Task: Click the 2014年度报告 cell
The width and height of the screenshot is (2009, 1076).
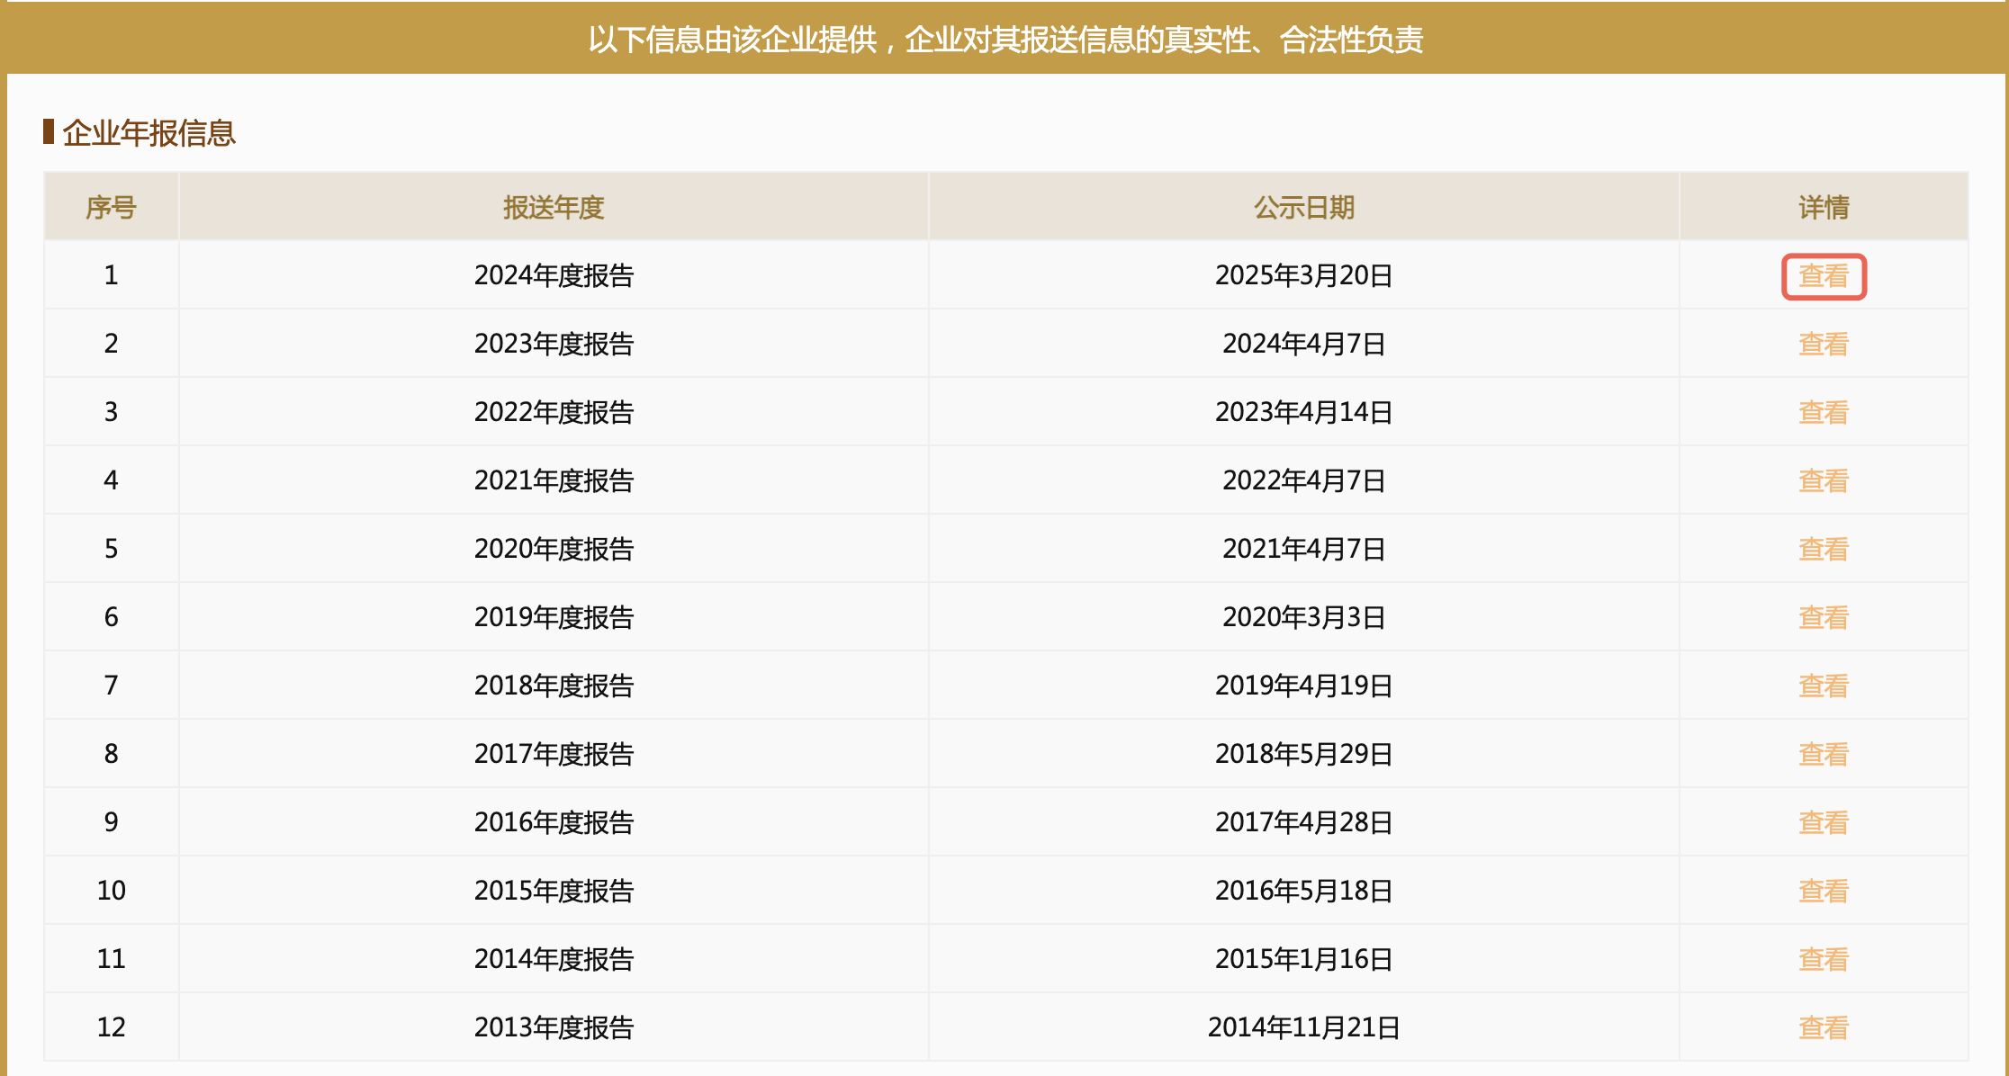Action: [554, 959]
